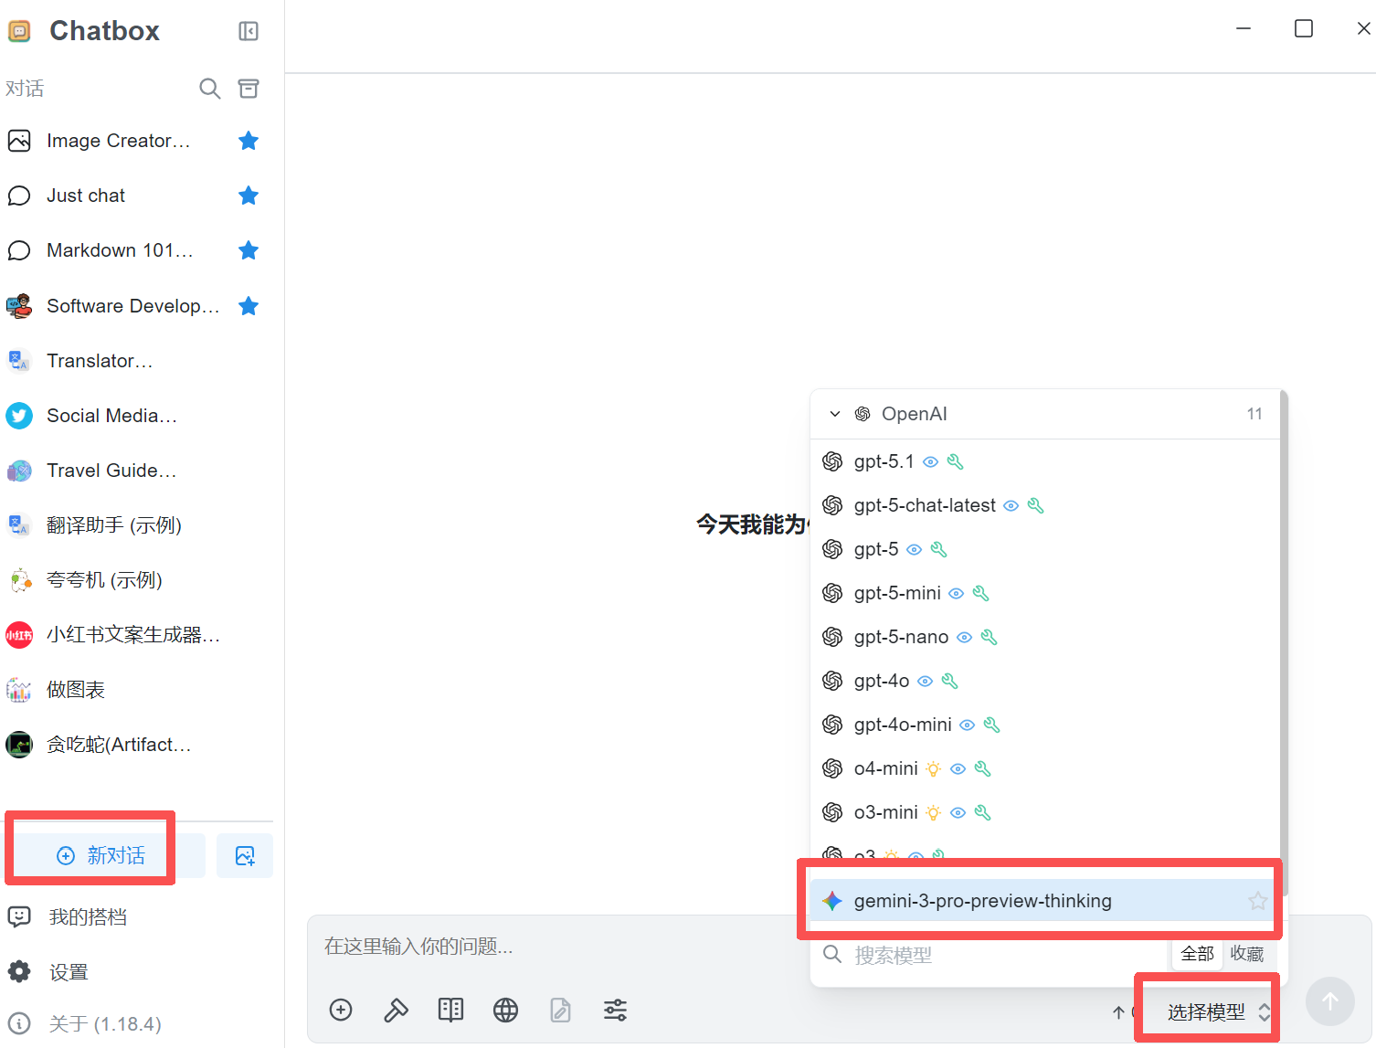
Task: Open the 选择模型 dropdown
Action: tap(1218, 1011)
